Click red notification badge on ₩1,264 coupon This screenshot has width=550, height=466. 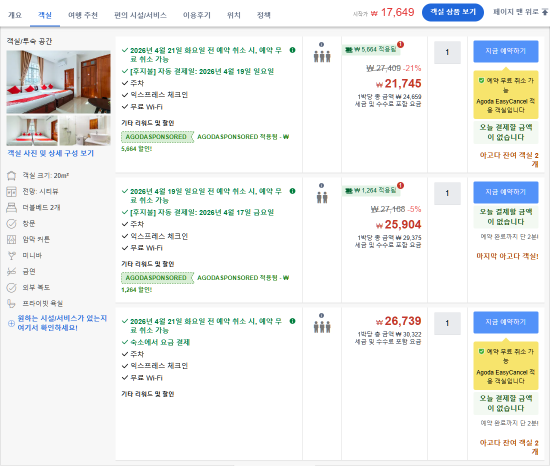400,185
